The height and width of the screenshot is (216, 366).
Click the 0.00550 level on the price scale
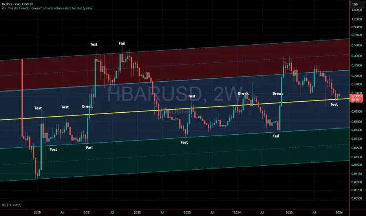[357, 198]
